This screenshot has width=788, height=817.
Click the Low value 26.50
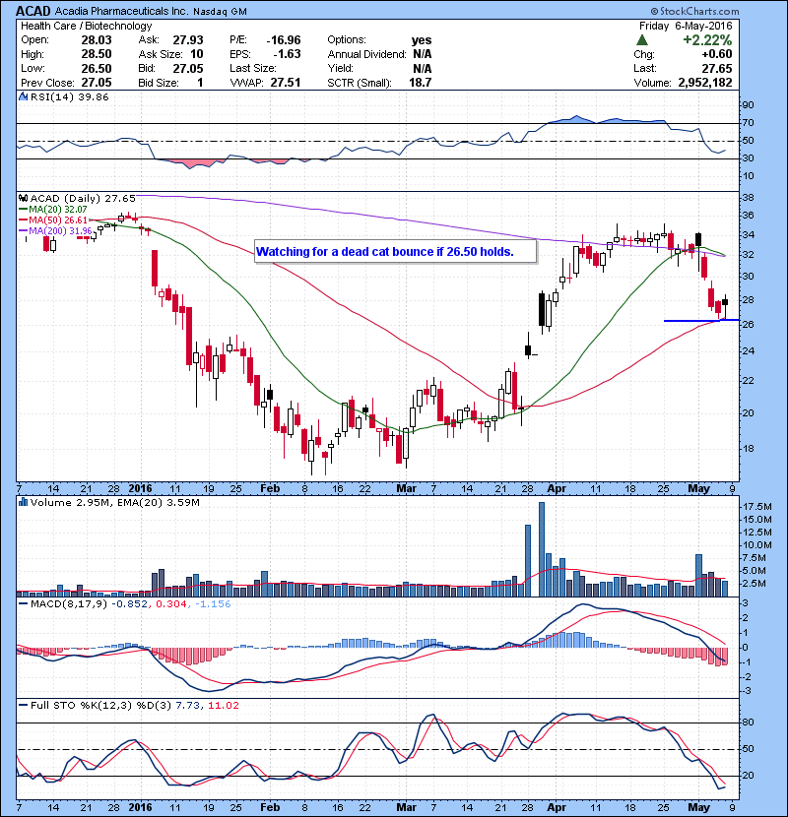pos(97,68)
